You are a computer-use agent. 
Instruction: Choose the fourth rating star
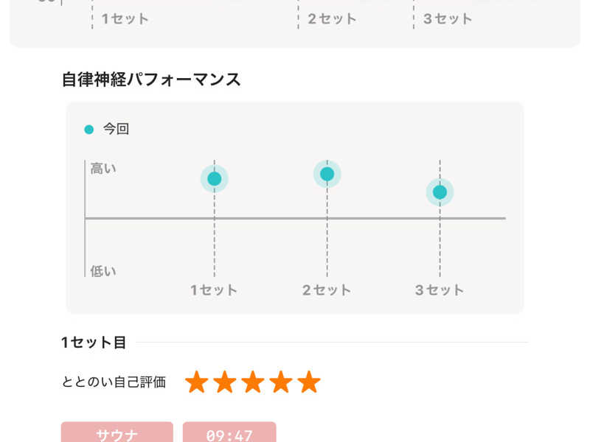(x=280, y=382)
